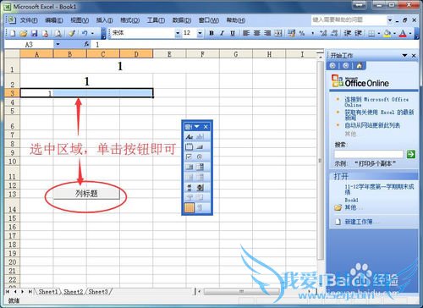Open Print Preview from the toolbar
The image size is (423, 308).
[x=58, y=33]
